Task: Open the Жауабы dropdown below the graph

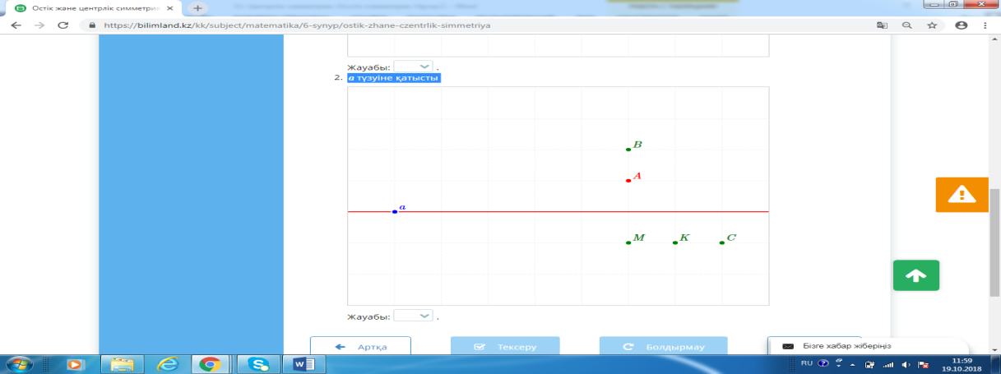Action: point(413,316)
